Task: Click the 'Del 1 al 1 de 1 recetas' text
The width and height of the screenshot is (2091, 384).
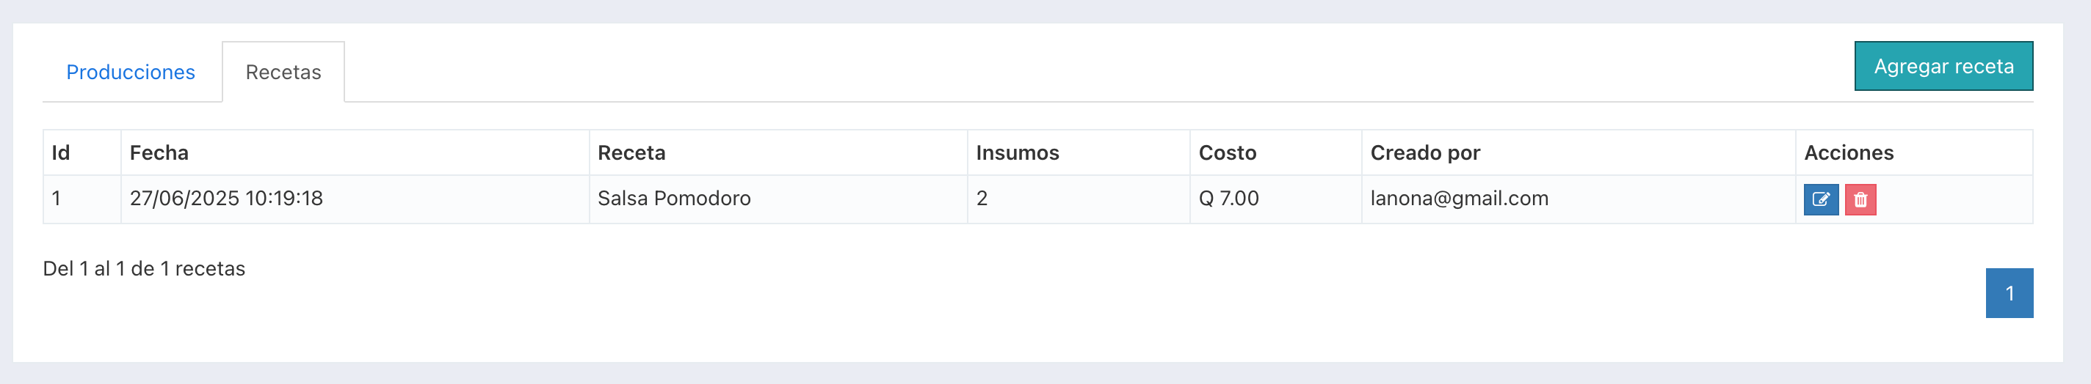Action: pos(144,269)
